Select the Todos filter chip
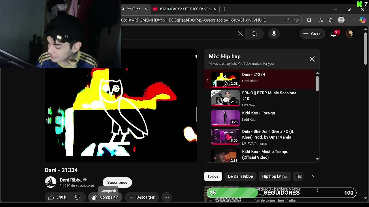 (x=213, y=176)
